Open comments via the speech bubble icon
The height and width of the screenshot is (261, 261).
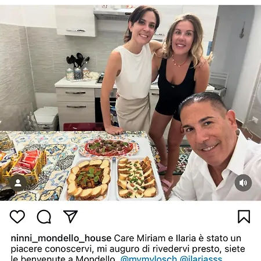pos(44,216)
